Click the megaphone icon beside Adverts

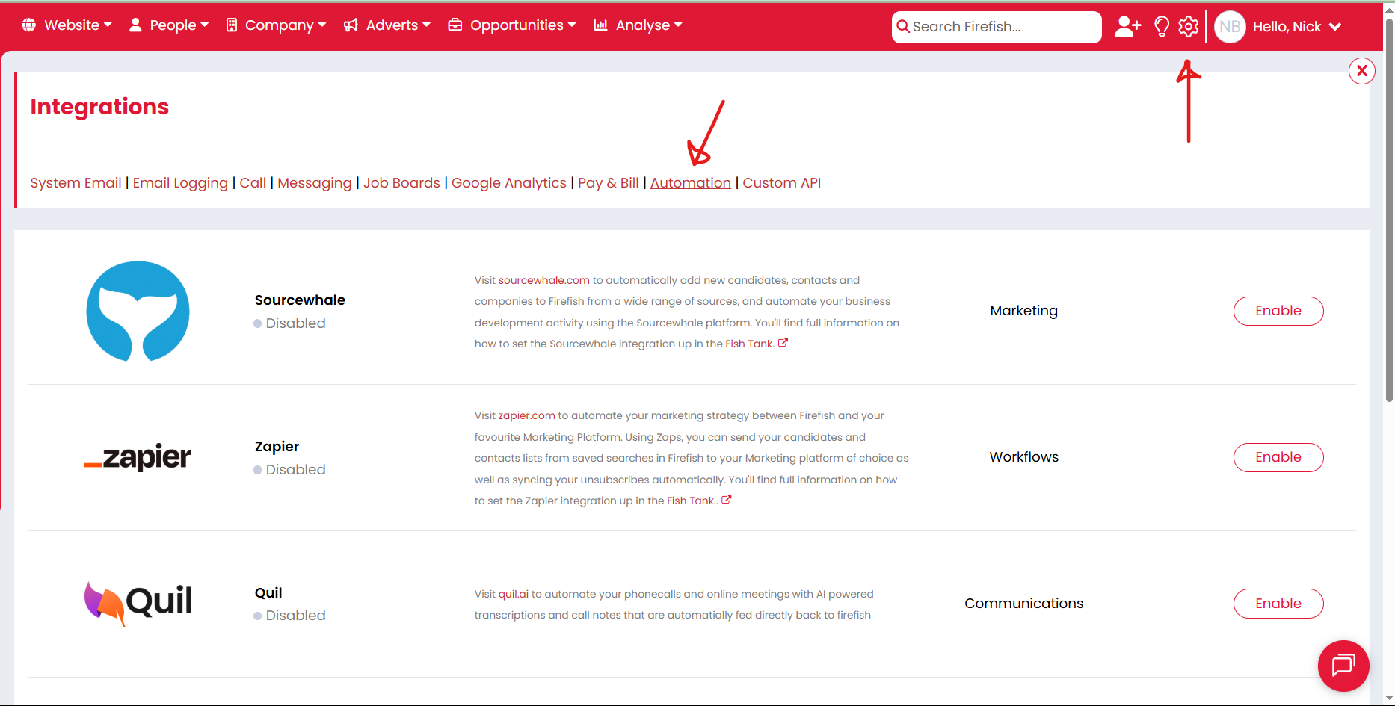point(351,25)
